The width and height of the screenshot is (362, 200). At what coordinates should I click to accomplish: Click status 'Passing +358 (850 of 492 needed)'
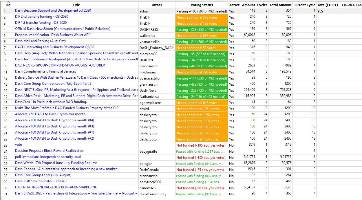pos(202,29)
